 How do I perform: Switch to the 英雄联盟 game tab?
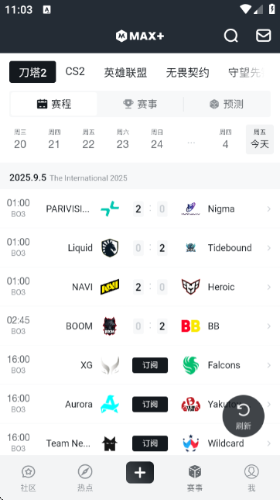pyautogui.click(x=125, y=72)
